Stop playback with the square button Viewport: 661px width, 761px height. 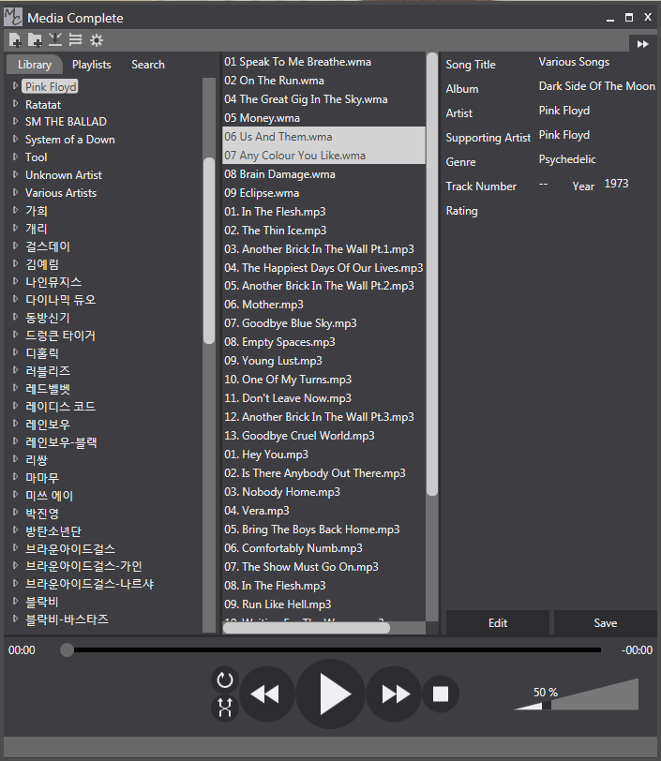pyautogui.click(x=440, y=694)
